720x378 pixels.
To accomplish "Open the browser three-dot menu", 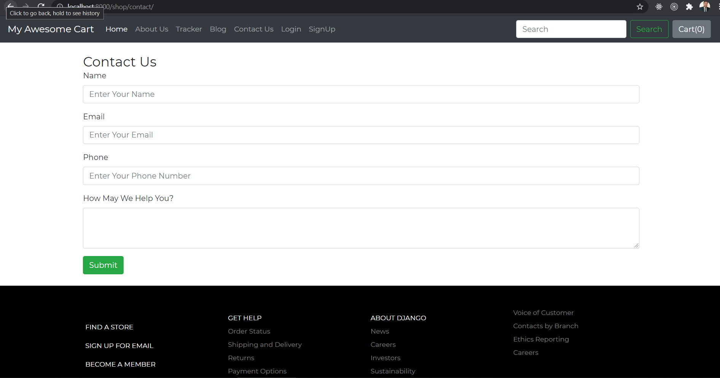I will (x=718, y=6).
